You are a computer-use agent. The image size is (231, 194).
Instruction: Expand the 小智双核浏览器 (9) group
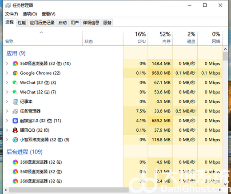click(7, 140)
